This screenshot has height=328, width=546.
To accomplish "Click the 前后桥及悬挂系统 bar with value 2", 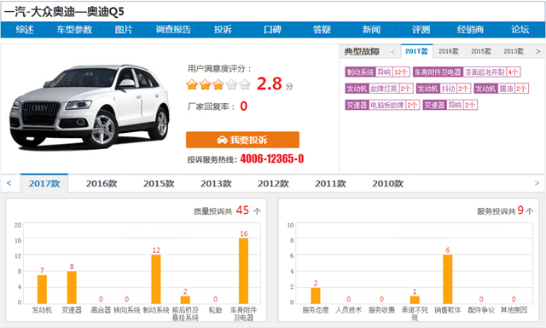I will 185,300.
